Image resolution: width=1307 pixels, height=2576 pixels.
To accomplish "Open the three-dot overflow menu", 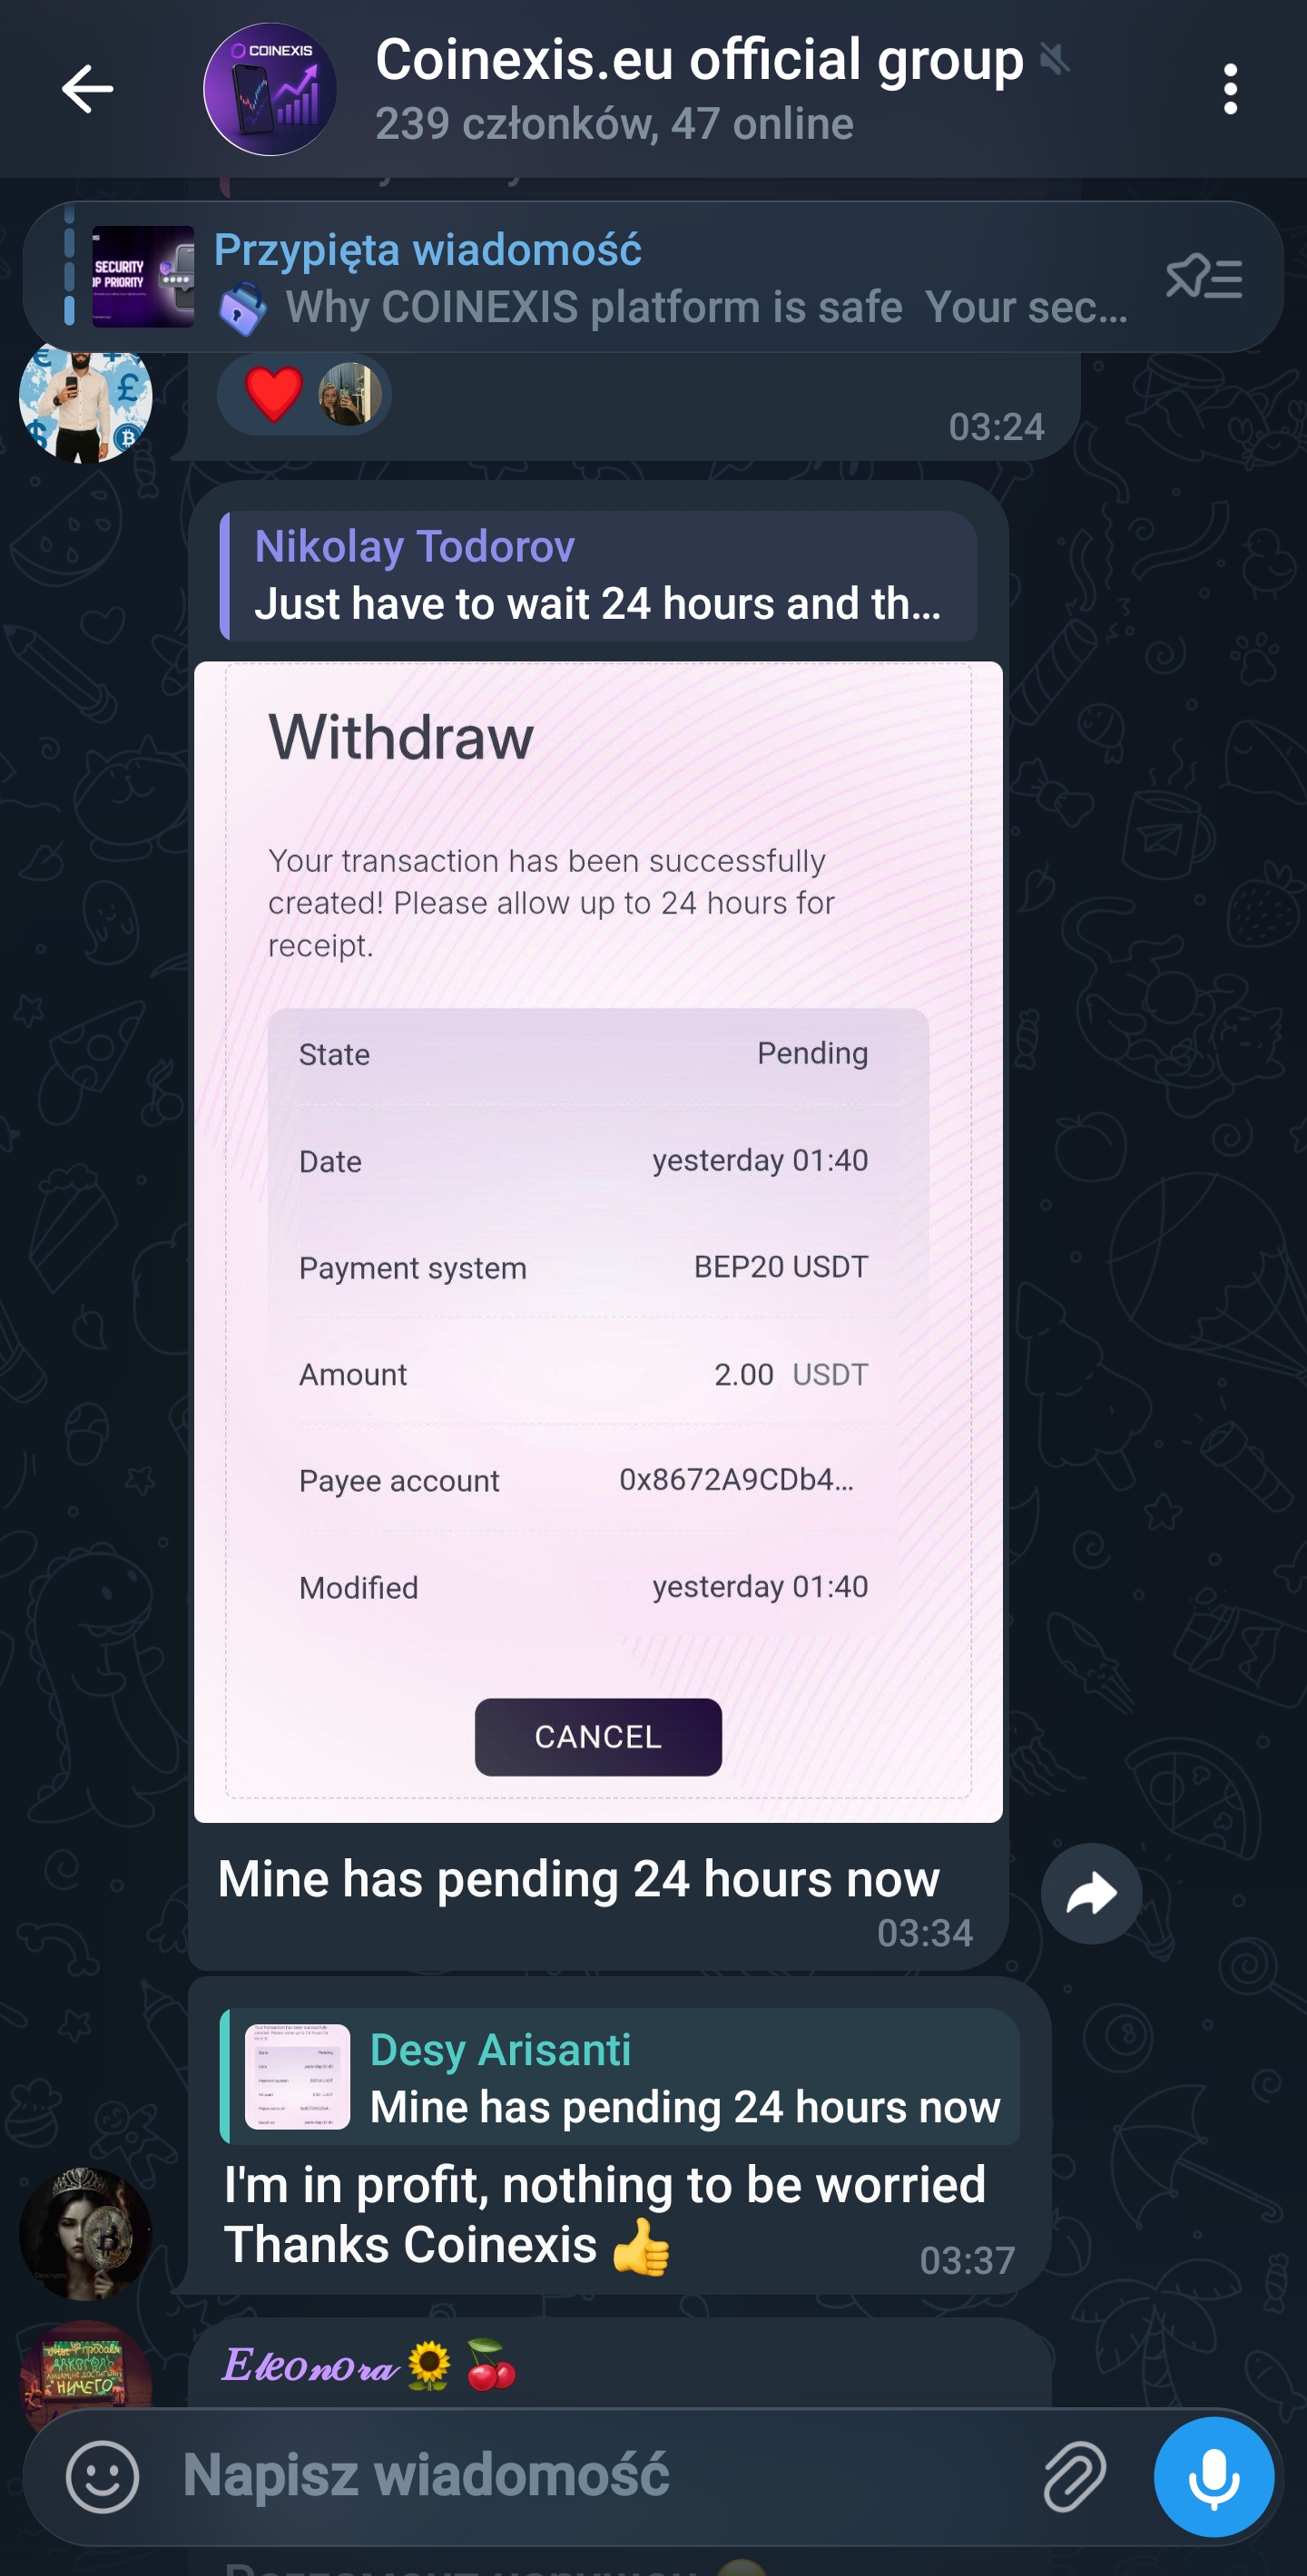I will coord(1230,89).
